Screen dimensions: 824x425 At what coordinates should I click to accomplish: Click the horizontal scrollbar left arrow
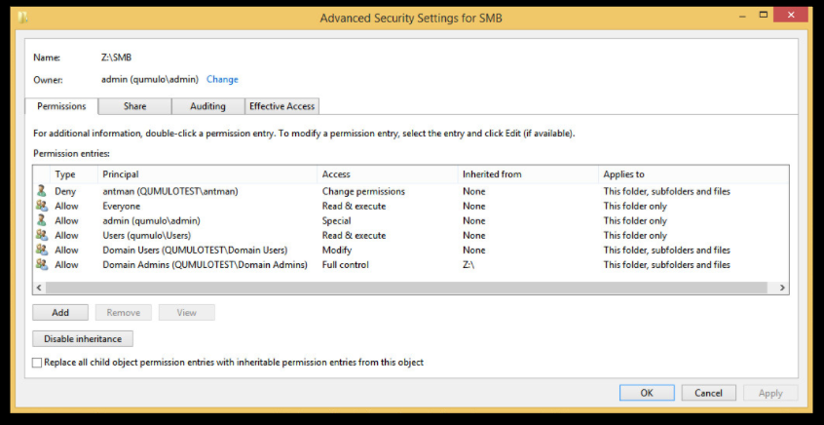tap(40, 288)
